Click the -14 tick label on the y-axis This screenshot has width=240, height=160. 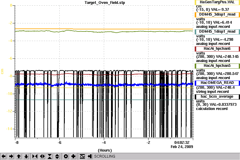(9, 129)
